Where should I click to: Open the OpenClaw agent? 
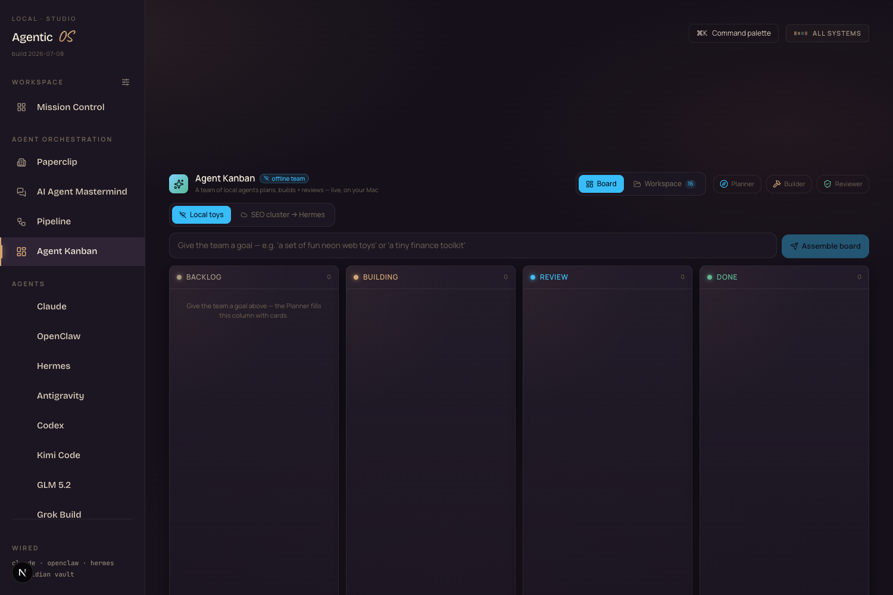pyautogui.click(x=72, y=336)
